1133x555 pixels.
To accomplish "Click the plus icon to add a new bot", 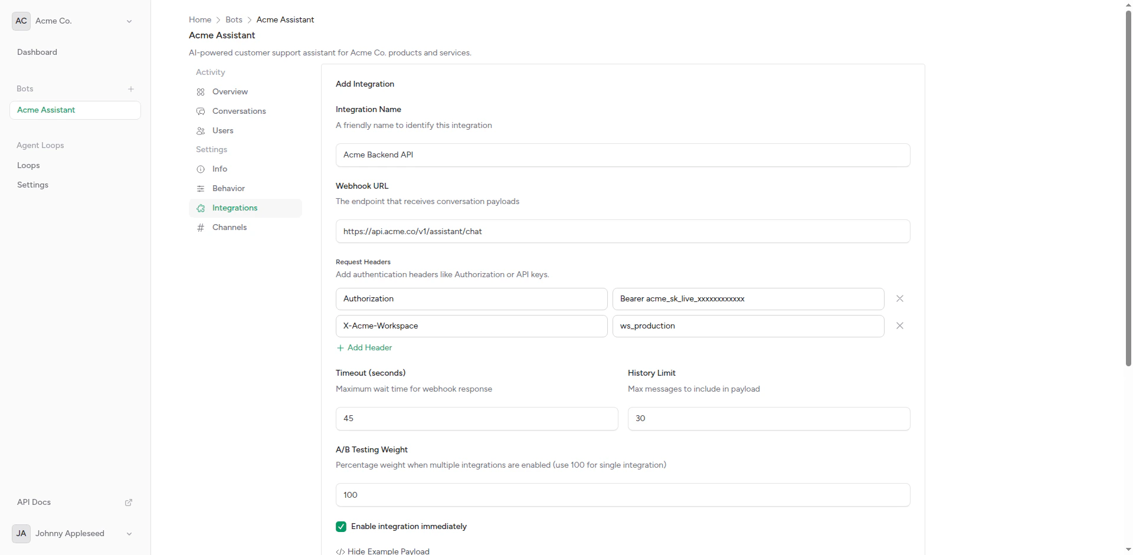I will [131, 89].
